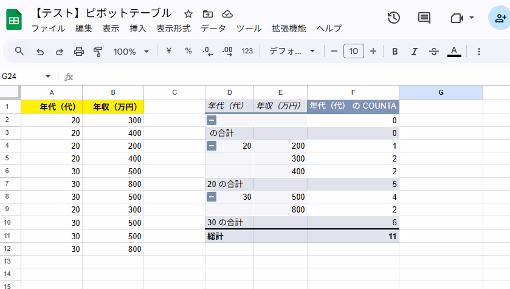The width and height of the screenshot is (510, 289).
Task: Open the 表示 menu
Action: tap(111, 29)
